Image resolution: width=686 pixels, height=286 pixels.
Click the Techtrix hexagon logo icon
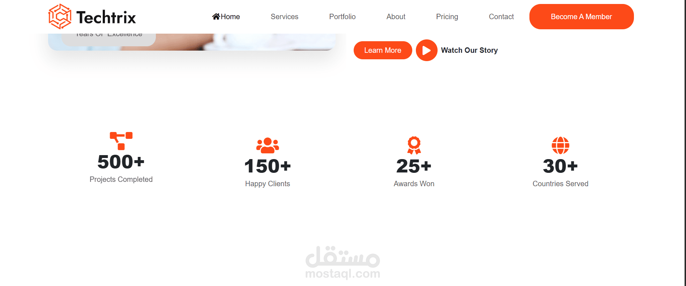[x=60, y=17]
